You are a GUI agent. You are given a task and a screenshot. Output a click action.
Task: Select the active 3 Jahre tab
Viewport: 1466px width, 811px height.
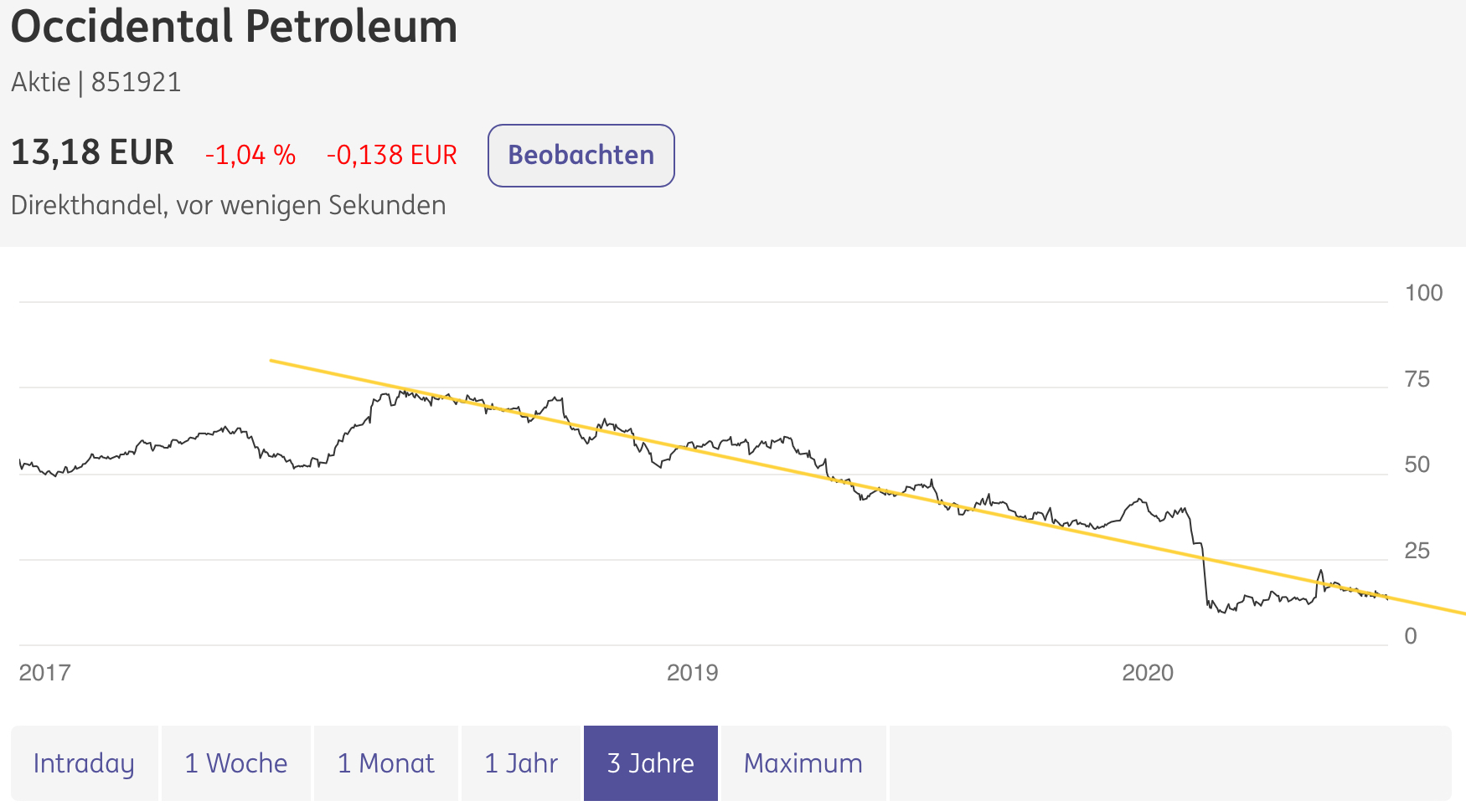(x=650, y=762)
